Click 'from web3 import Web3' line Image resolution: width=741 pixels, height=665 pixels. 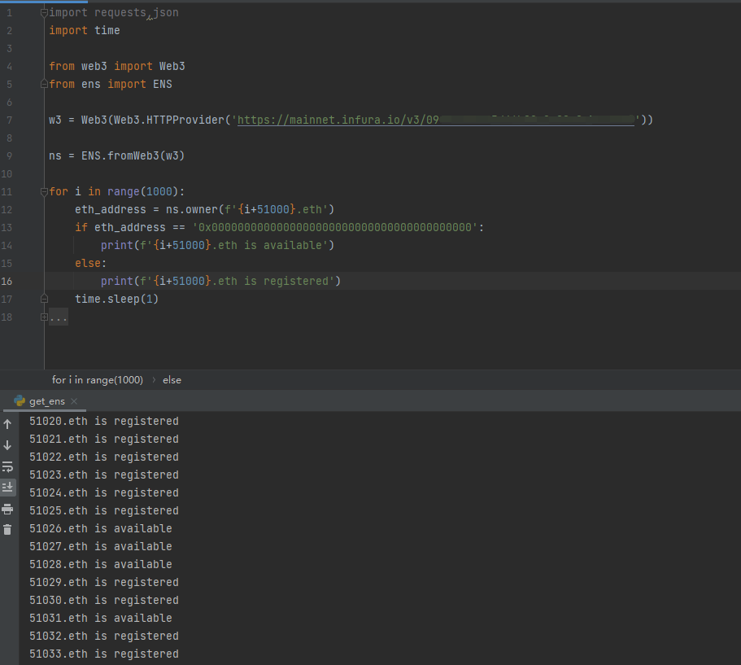click(117, 66)
